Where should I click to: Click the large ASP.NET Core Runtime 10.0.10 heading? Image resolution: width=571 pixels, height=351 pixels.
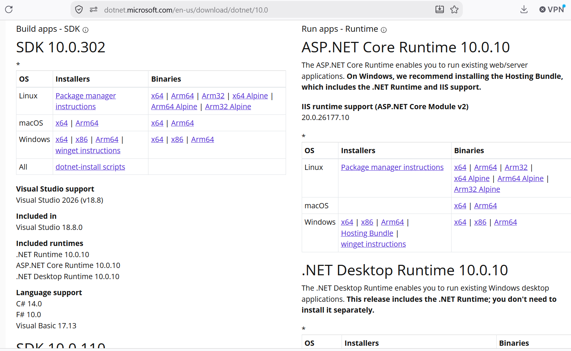pos(406,47)
